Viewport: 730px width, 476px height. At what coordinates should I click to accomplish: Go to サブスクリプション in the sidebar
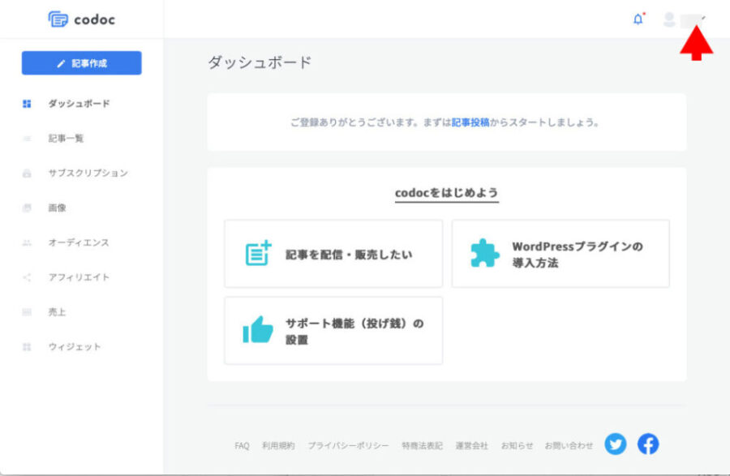pyautogui.click(x=88, y=173)
